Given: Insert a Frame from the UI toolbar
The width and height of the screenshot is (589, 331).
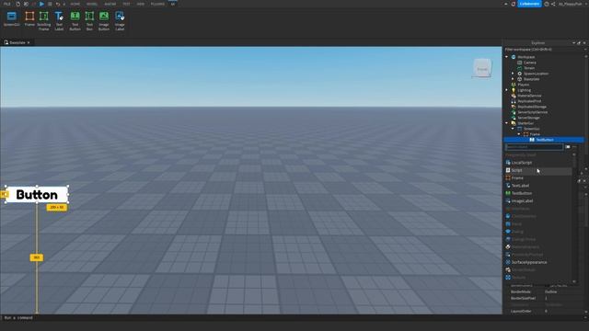Looking at the screenshot, I should pos(29,19).
